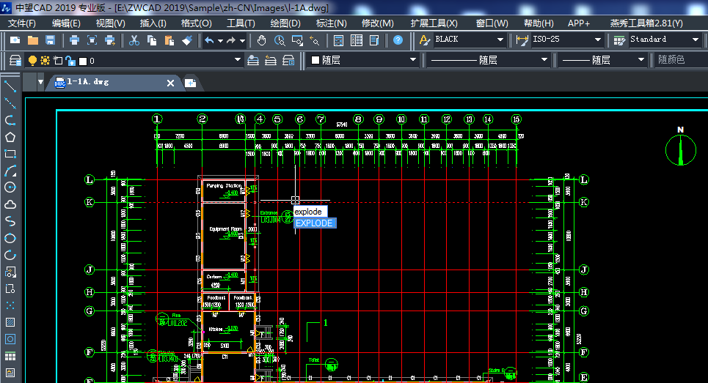708x383 pixels.
Task: Click the Match Properties brush icon
Action: click(x=187, y=40)
